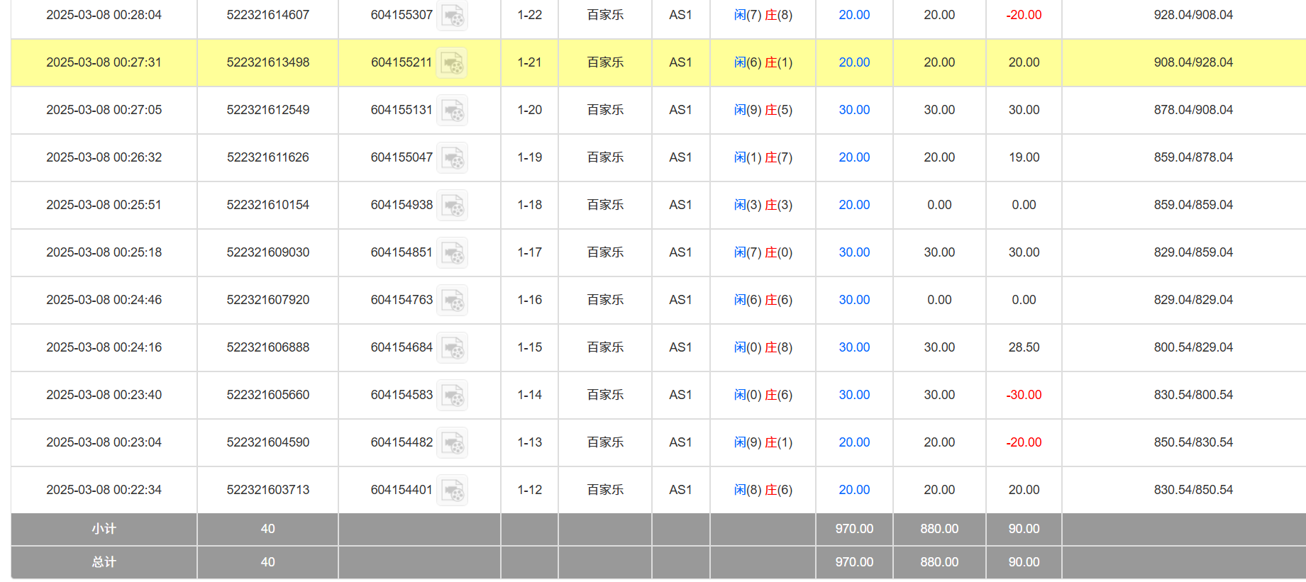Open video replay icon for round 604155307
1306x582 pixels.
[452, 16]
